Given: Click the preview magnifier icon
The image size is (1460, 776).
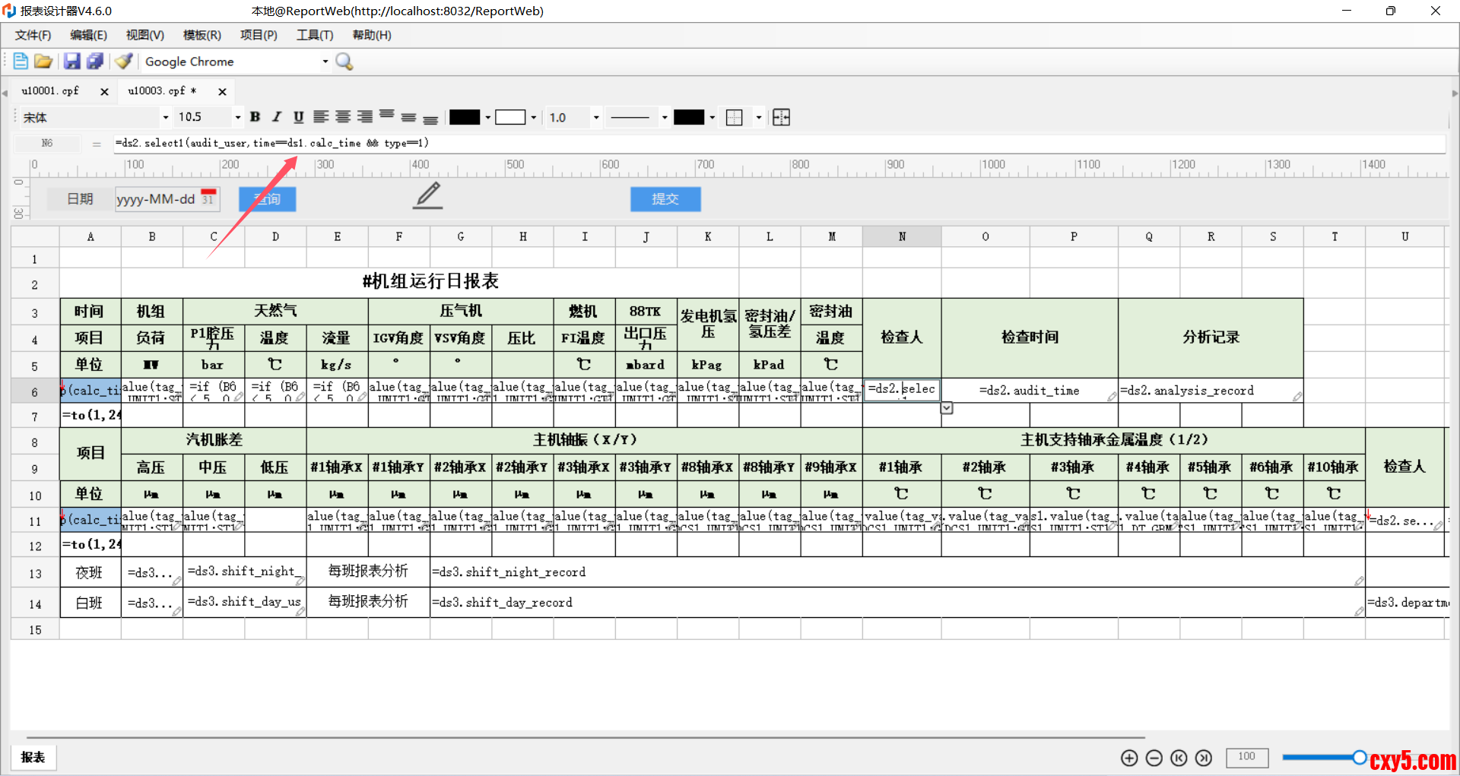Looking at the screenshot, I should click(x=344, y=62).
